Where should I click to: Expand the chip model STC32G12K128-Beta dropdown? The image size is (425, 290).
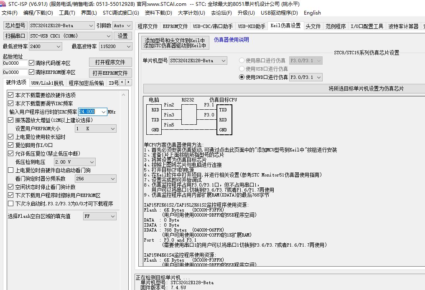61,25
